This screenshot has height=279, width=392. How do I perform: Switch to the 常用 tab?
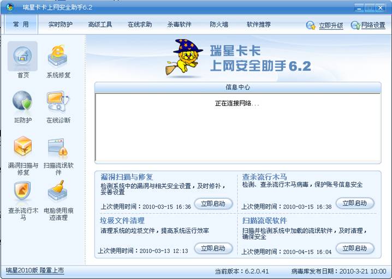(x=21, y=24)
